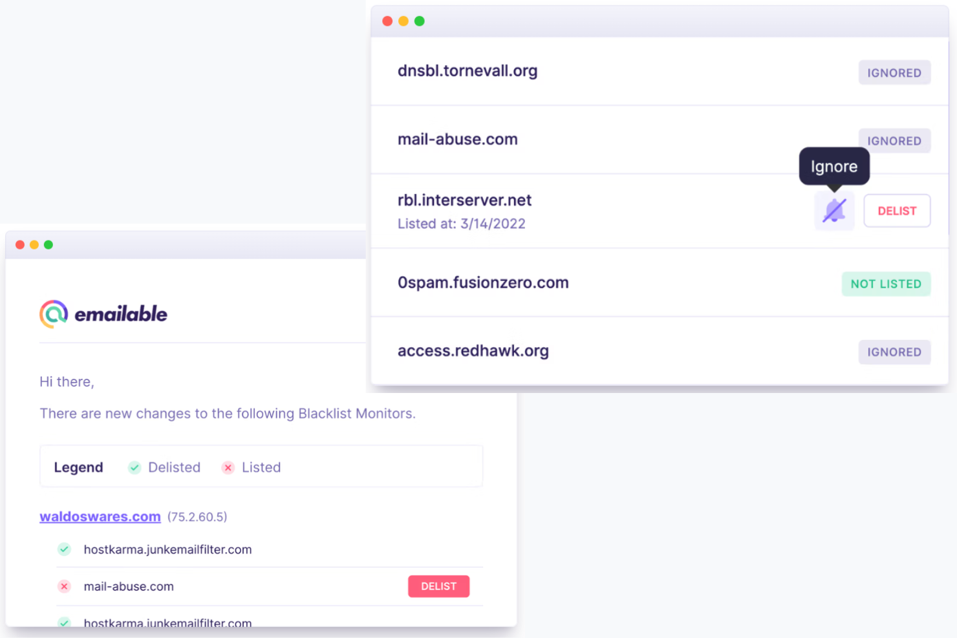Image resolution: width=957 pixels, height=638 pixels.
Task: Select mail-abuse.com text in the blacklist window
Action: pos(458,139)
